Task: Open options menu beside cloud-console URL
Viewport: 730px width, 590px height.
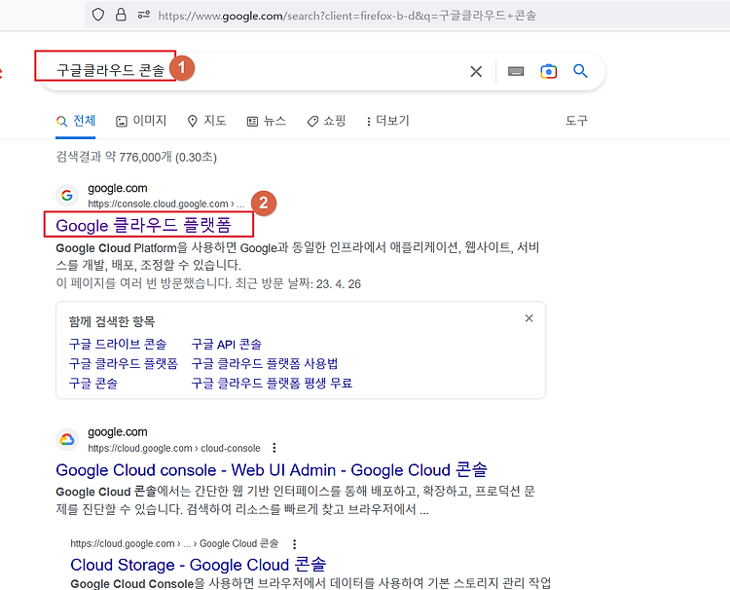Action: 274,448
